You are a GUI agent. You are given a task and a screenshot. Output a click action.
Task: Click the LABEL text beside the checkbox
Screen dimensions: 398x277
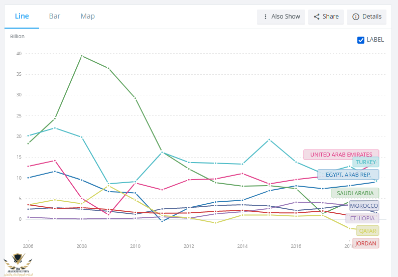coord(375,40)
